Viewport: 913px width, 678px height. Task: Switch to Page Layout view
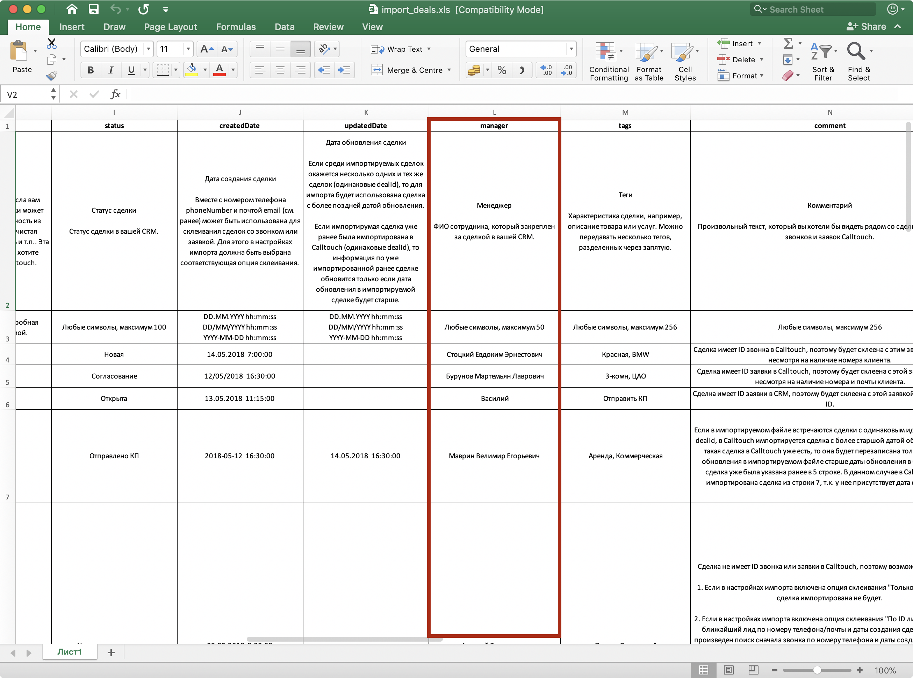728,670
